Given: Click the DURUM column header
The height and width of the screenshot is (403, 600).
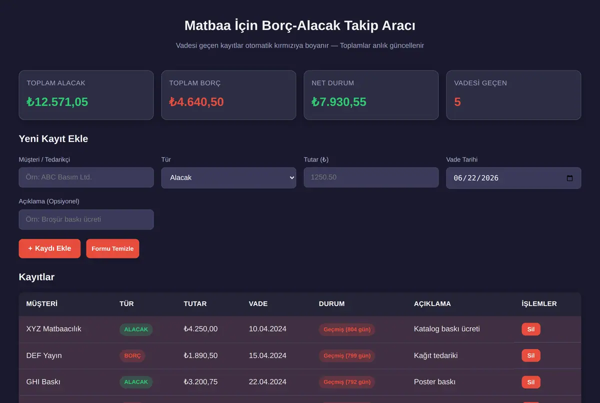Looking at the screenshot, I should pyautogui.click(x=331, y=303).
